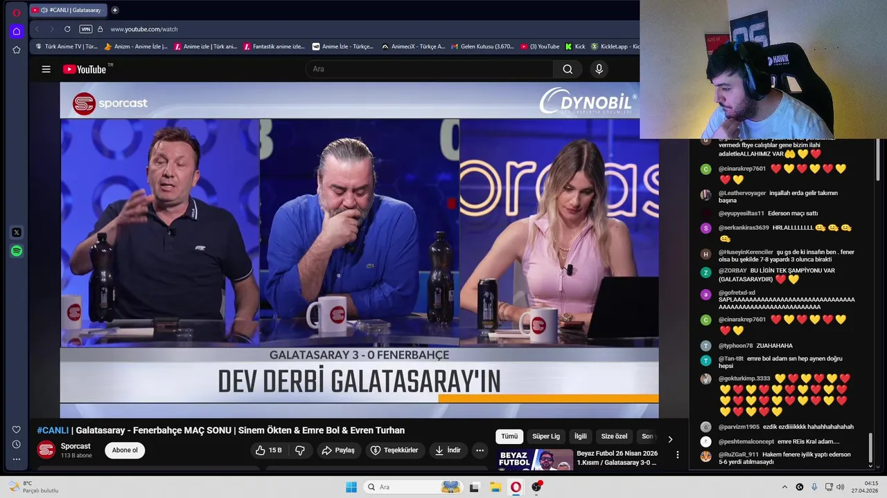
Task: Open Sporcast channel avatar
Action: 46,450
